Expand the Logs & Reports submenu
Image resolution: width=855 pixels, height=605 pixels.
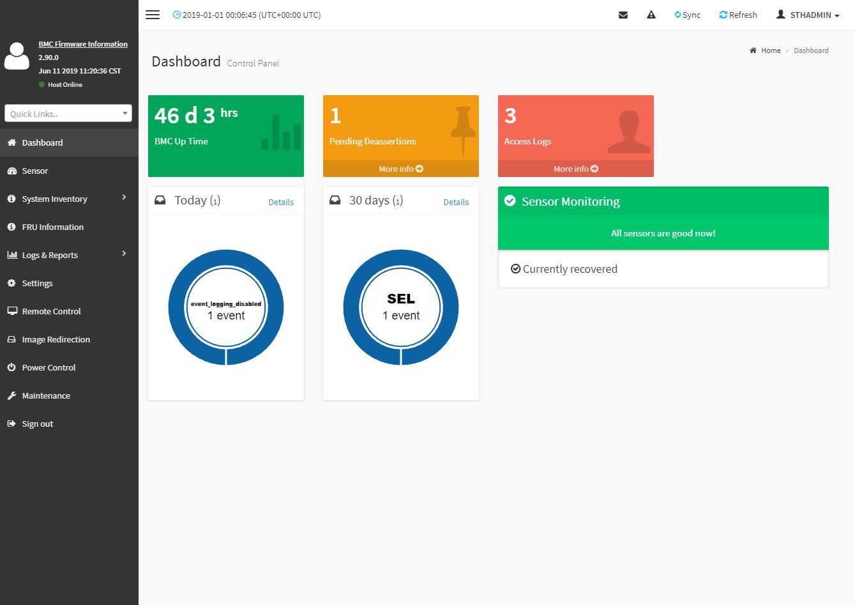pos(69,255)
